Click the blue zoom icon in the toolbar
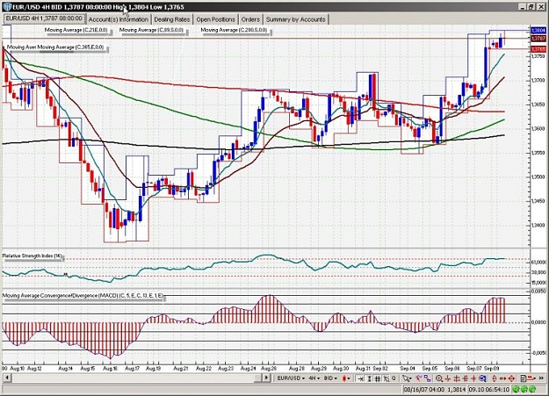 tap(482, 378)
